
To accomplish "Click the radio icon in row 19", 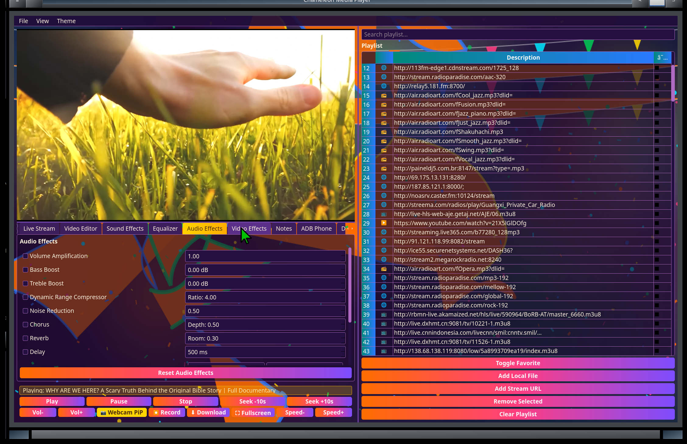I will (x=384, y=132).
